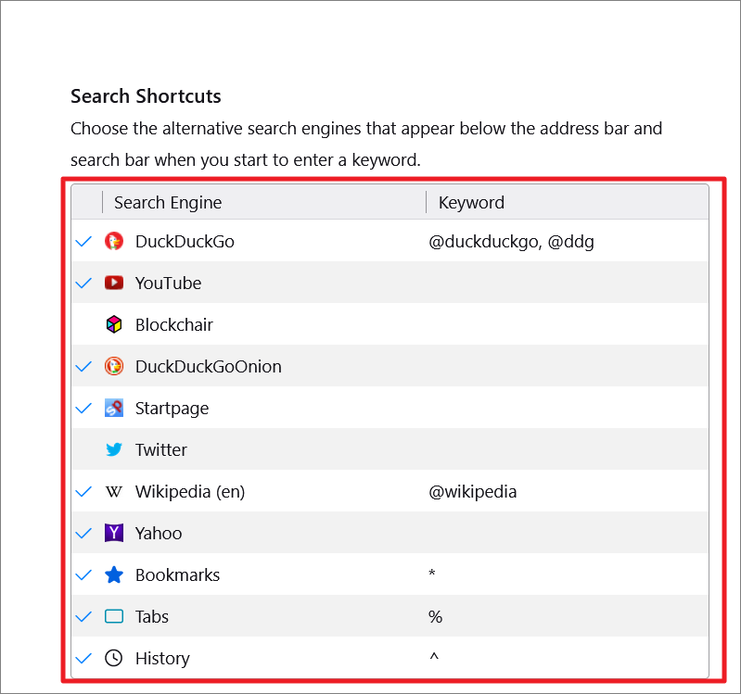
Task: Uncheck the DuckDuckGo search engine
Action: (x=83, y=242)
